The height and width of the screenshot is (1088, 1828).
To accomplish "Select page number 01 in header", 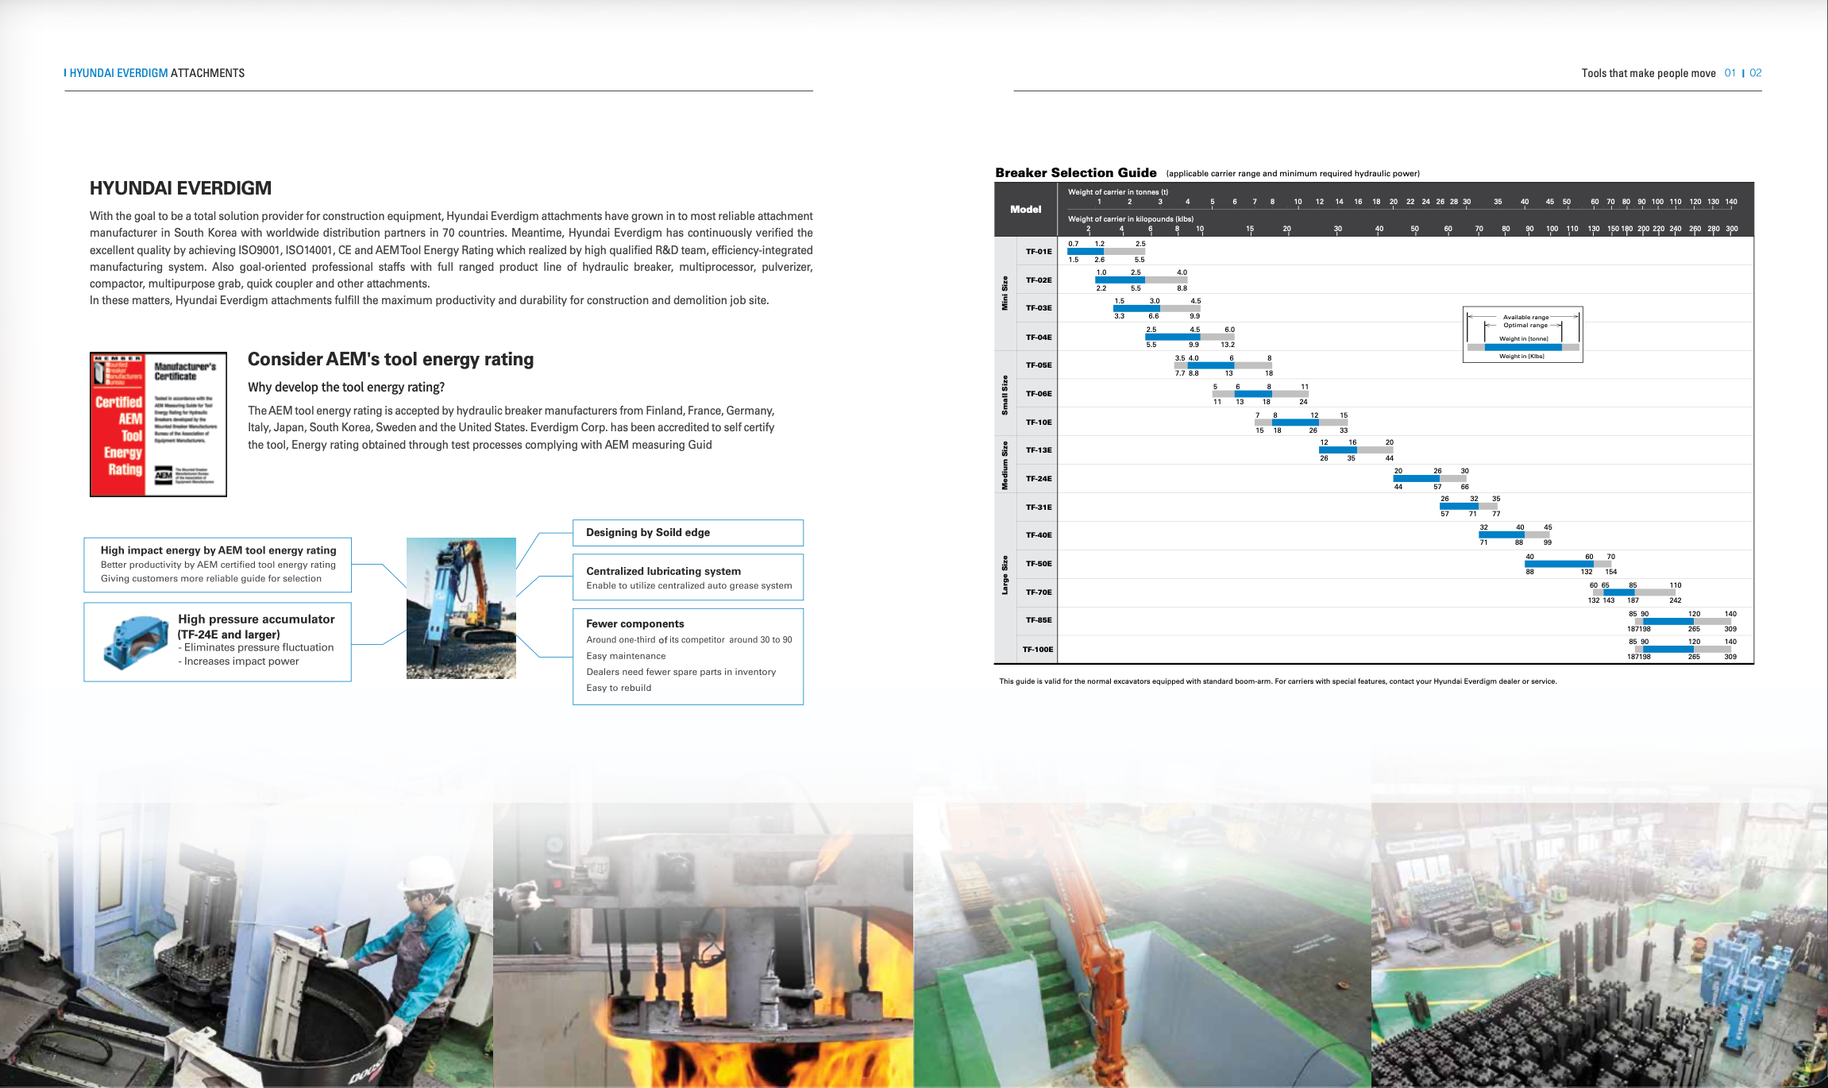I will point(1730,73).
